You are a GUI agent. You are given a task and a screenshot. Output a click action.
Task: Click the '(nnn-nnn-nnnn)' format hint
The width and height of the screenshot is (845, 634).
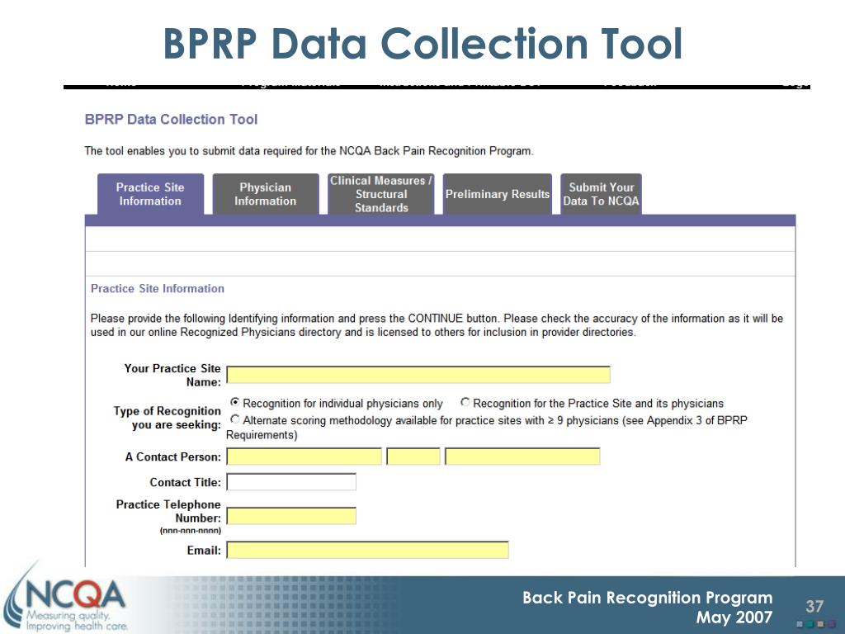[191, 531]
